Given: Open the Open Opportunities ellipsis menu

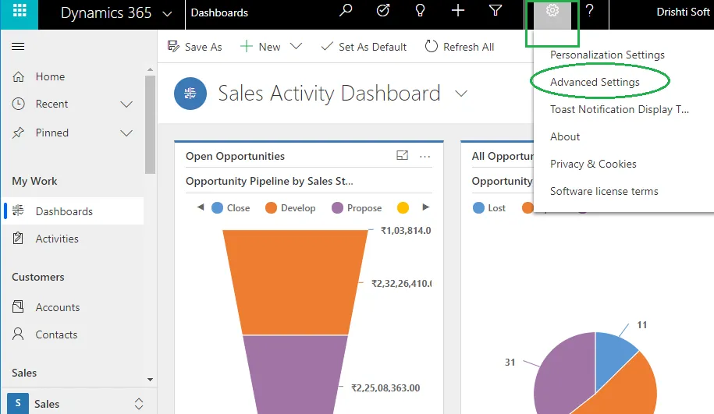Looking at the screenshot, I should click(x=424, y=157).
